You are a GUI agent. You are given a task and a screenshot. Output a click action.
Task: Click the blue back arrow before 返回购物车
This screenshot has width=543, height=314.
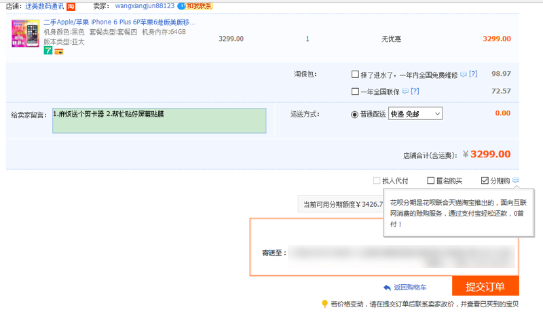387,288
